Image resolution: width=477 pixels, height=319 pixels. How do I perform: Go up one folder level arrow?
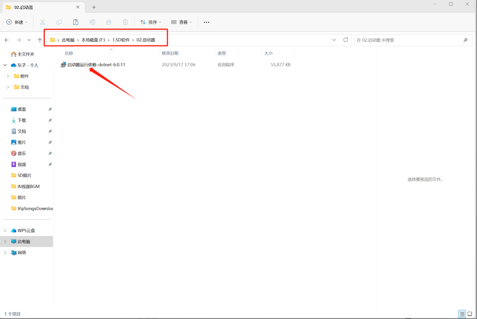click(40, 40)
